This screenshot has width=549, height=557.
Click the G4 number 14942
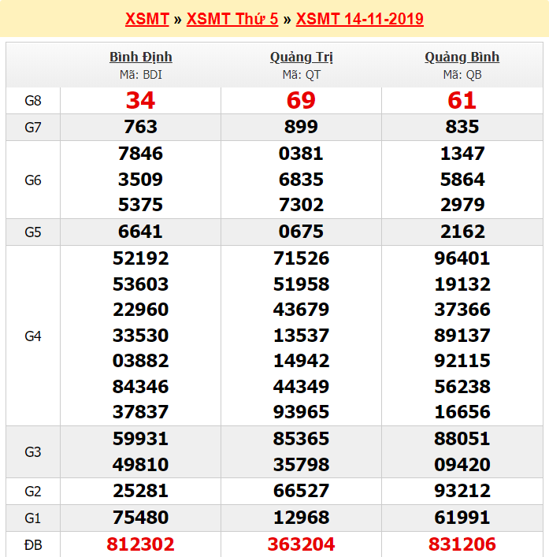click(x=301, y=361)
